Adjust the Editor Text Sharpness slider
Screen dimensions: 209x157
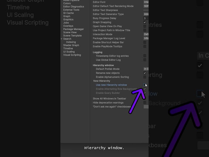click(146, 10)
